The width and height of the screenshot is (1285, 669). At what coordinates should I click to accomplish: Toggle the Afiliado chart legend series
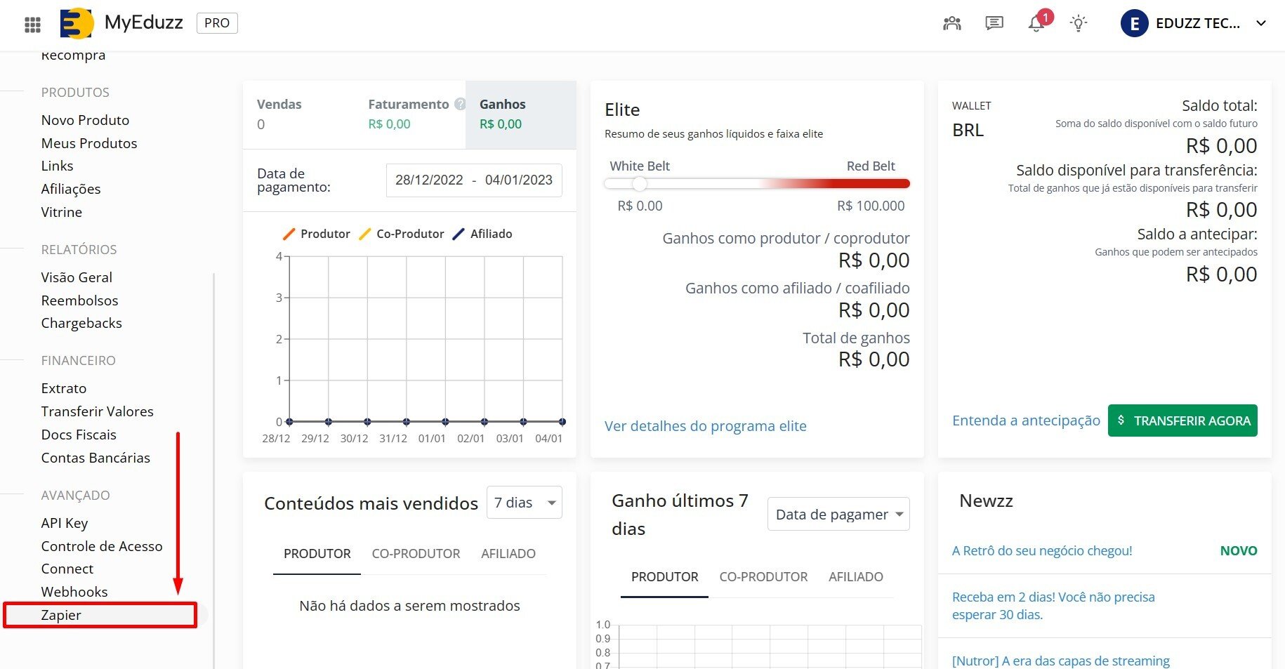[x=482, y=234]
